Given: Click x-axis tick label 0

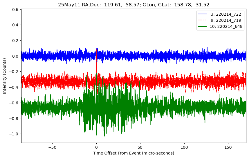Looking at the screenshot, I should pos(96,147).
